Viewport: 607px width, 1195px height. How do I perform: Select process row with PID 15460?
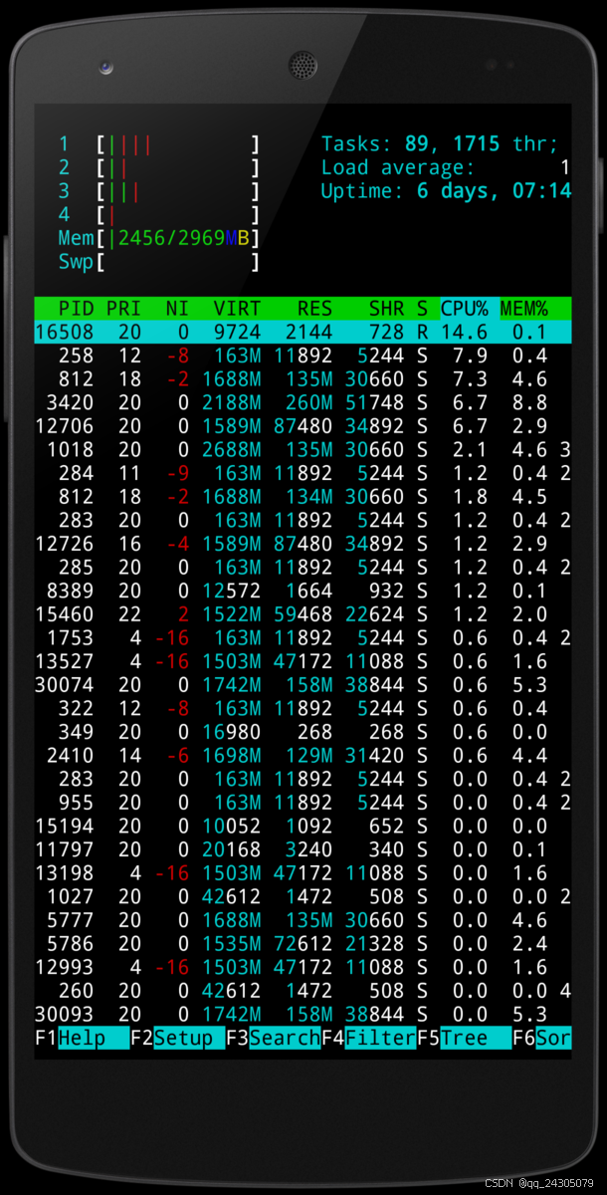[x=303, y=614]
